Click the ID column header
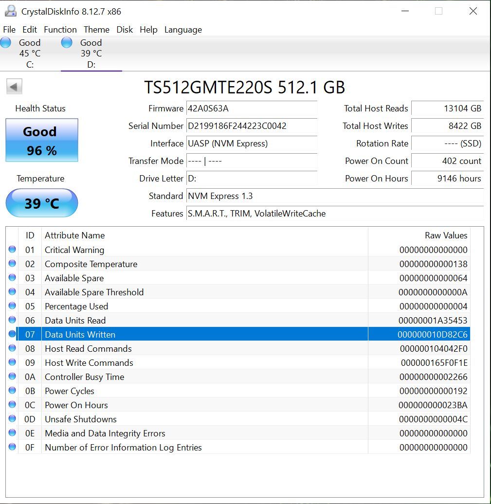 30,235
